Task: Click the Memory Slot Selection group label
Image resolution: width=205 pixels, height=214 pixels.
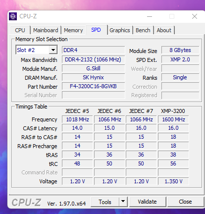Action: pyautogui.click(x=42, y=39)
